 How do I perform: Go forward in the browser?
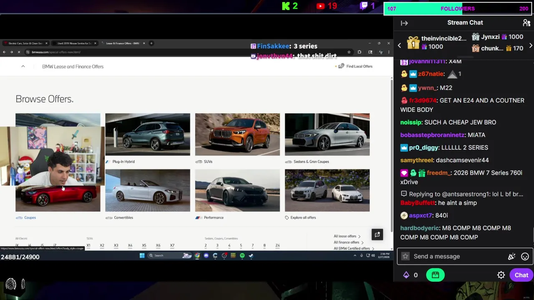12,52
